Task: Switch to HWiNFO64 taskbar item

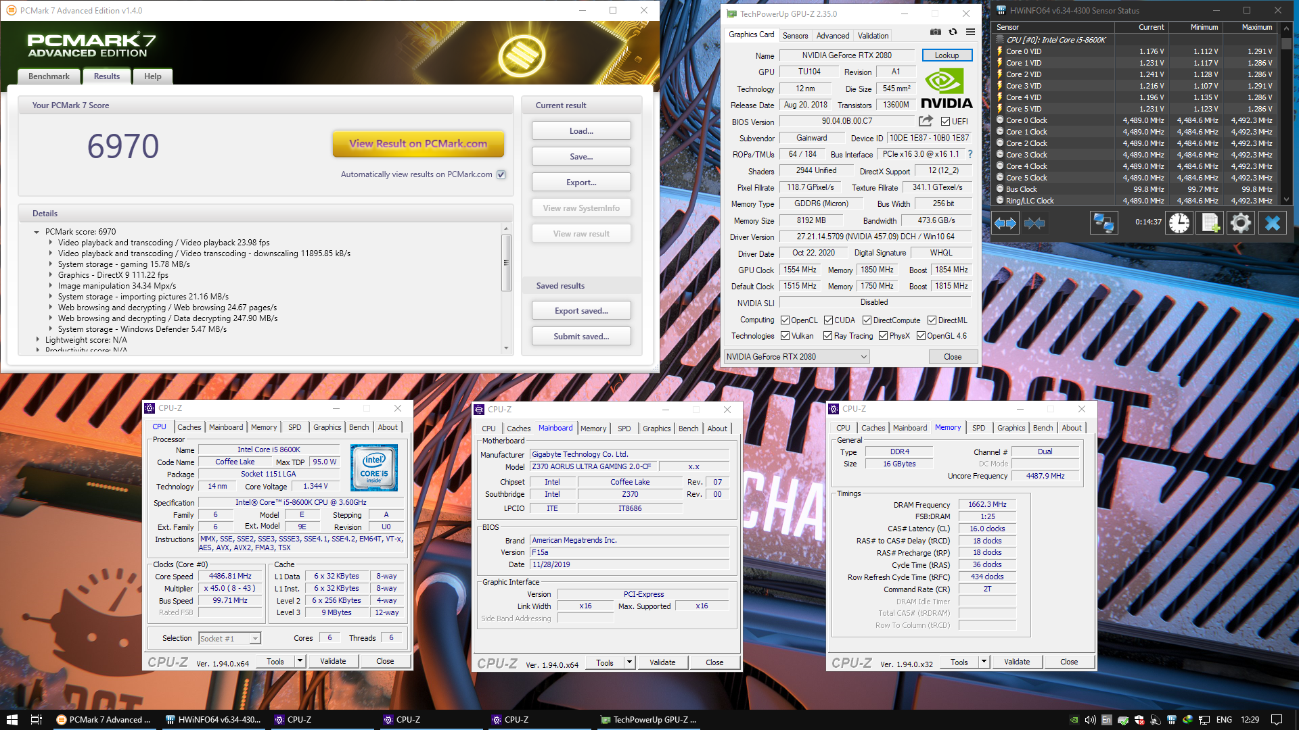Action: (x=214, y=719)
